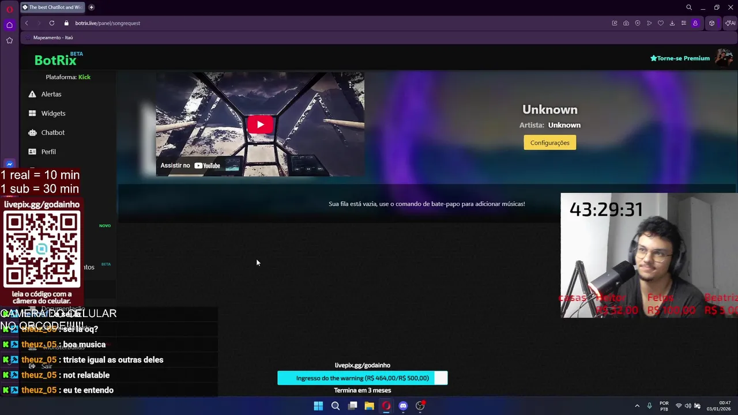Viewport: 738px width, 415px height.
Task: Open the extensions cube icon
Action: tap(712, 23)
